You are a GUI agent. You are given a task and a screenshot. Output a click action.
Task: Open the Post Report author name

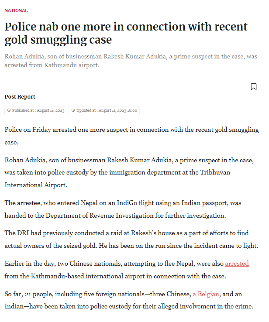point(20,97)
